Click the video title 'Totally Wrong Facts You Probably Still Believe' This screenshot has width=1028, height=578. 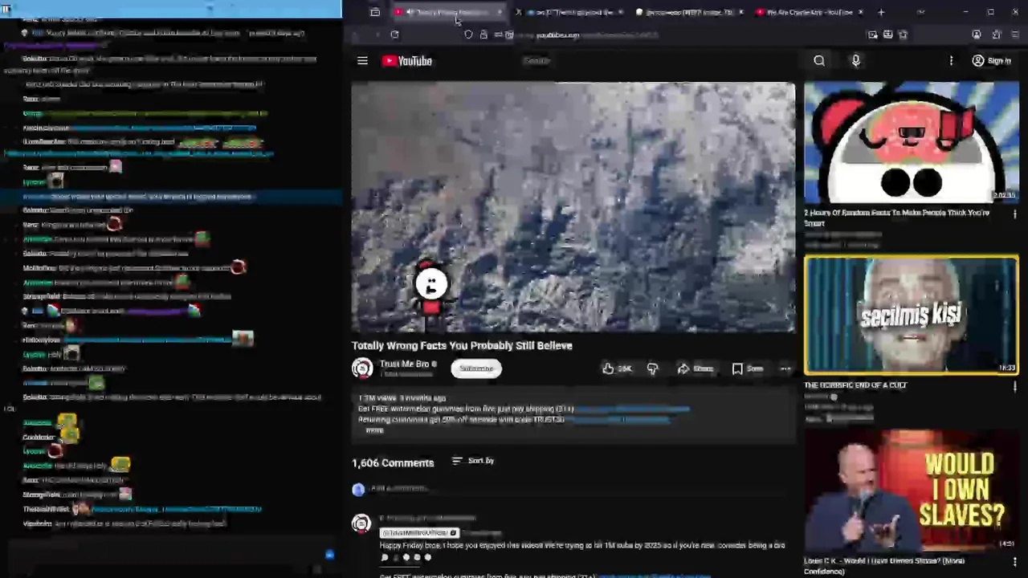click(x=462, y=345)
